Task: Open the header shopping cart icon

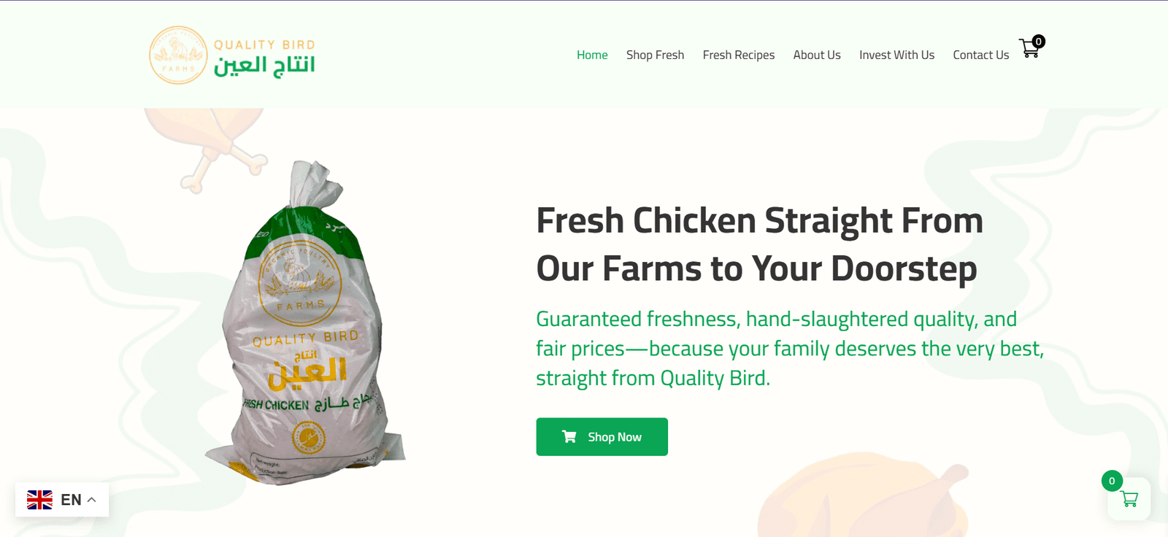Action: click(x=1029, y=49)
